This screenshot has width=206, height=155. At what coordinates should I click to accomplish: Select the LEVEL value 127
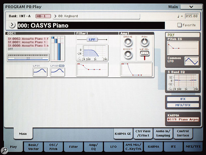pyautogui.click(x=145, y=53)
